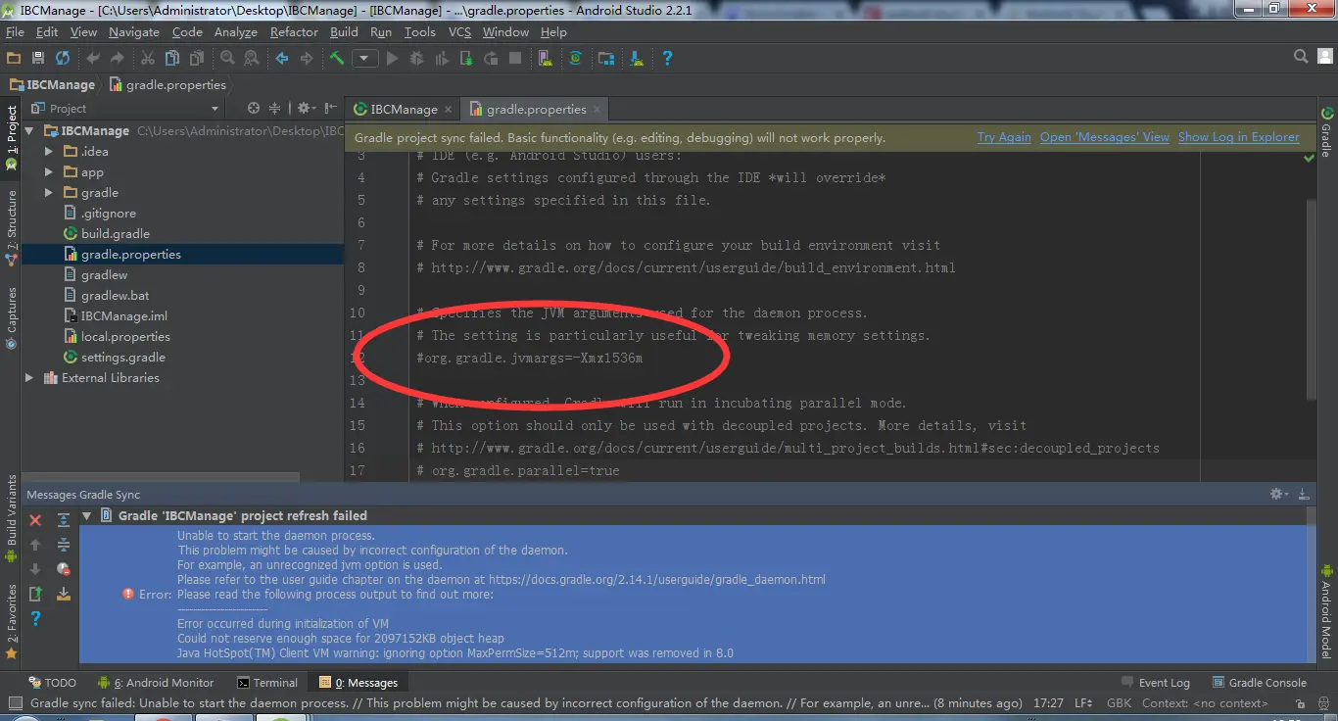Switch to the IBCManage editor tab
The width and height of the screenshot is (1338, 721).
pos(403,109)
